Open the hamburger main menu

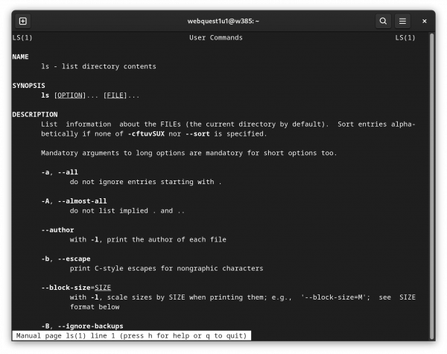point(402,21)
